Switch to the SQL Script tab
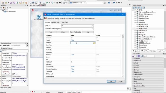This screenshot has height=93, width=166. (x=65, y=22)
